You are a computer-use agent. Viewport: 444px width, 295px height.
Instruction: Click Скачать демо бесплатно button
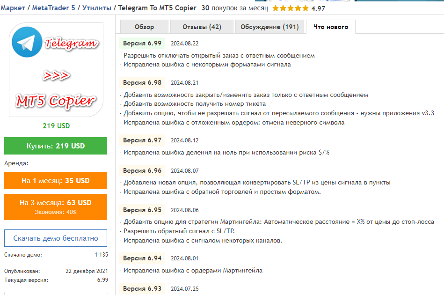(x=56, y=238)
